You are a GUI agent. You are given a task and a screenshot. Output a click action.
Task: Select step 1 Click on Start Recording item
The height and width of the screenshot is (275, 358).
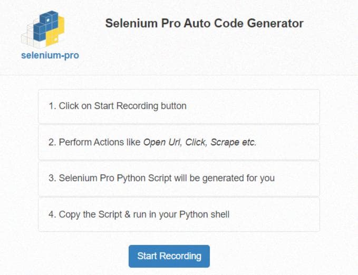[179, 106]
